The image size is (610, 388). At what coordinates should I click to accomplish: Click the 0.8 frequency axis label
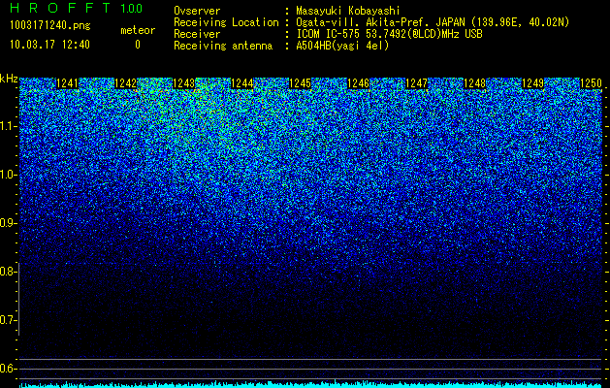8,272
